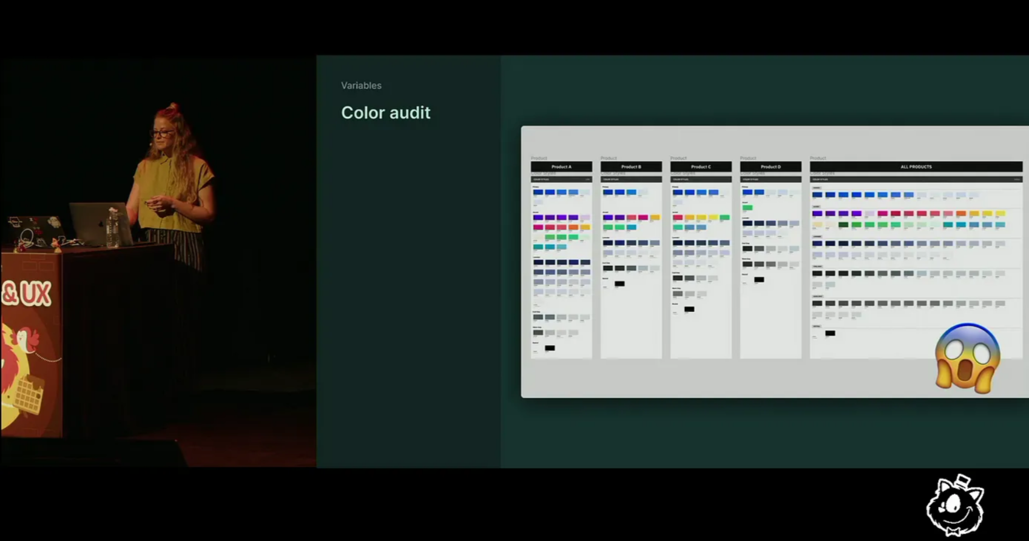Open the Product C column header
Image resolution: width=1029 pixels, height=541 pixels.
[x=701, y=167]
